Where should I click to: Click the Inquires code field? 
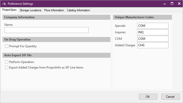tap(153, 32)
